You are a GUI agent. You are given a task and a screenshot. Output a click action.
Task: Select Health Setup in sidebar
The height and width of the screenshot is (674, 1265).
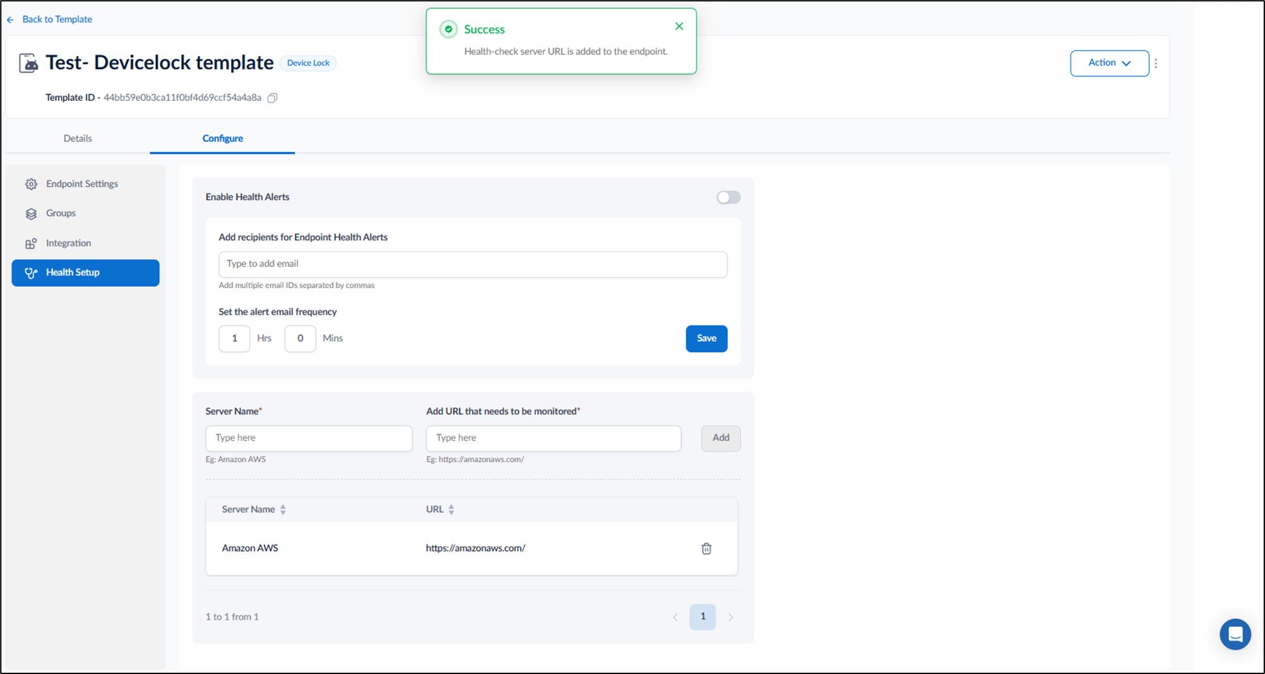86,273
